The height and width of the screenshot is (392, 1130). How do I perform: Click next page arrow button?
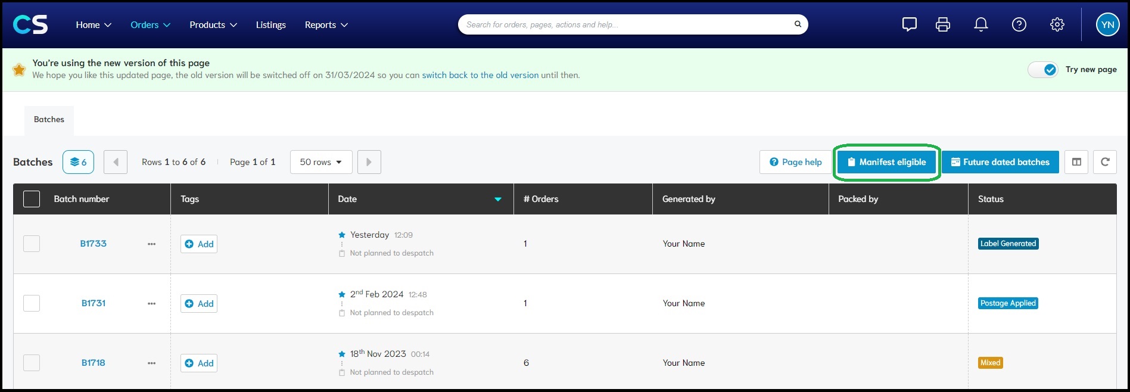pyautogui.click(x=369, y=162)
